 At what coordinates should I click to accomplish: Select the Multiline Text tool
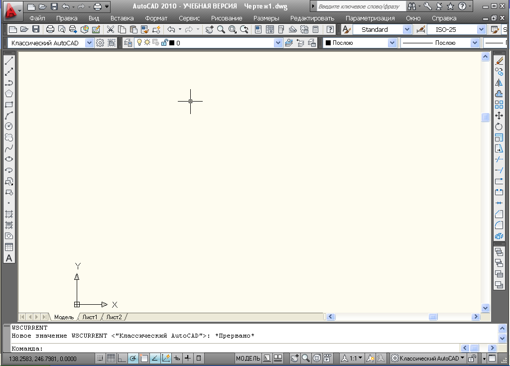[x=9, y=258]
